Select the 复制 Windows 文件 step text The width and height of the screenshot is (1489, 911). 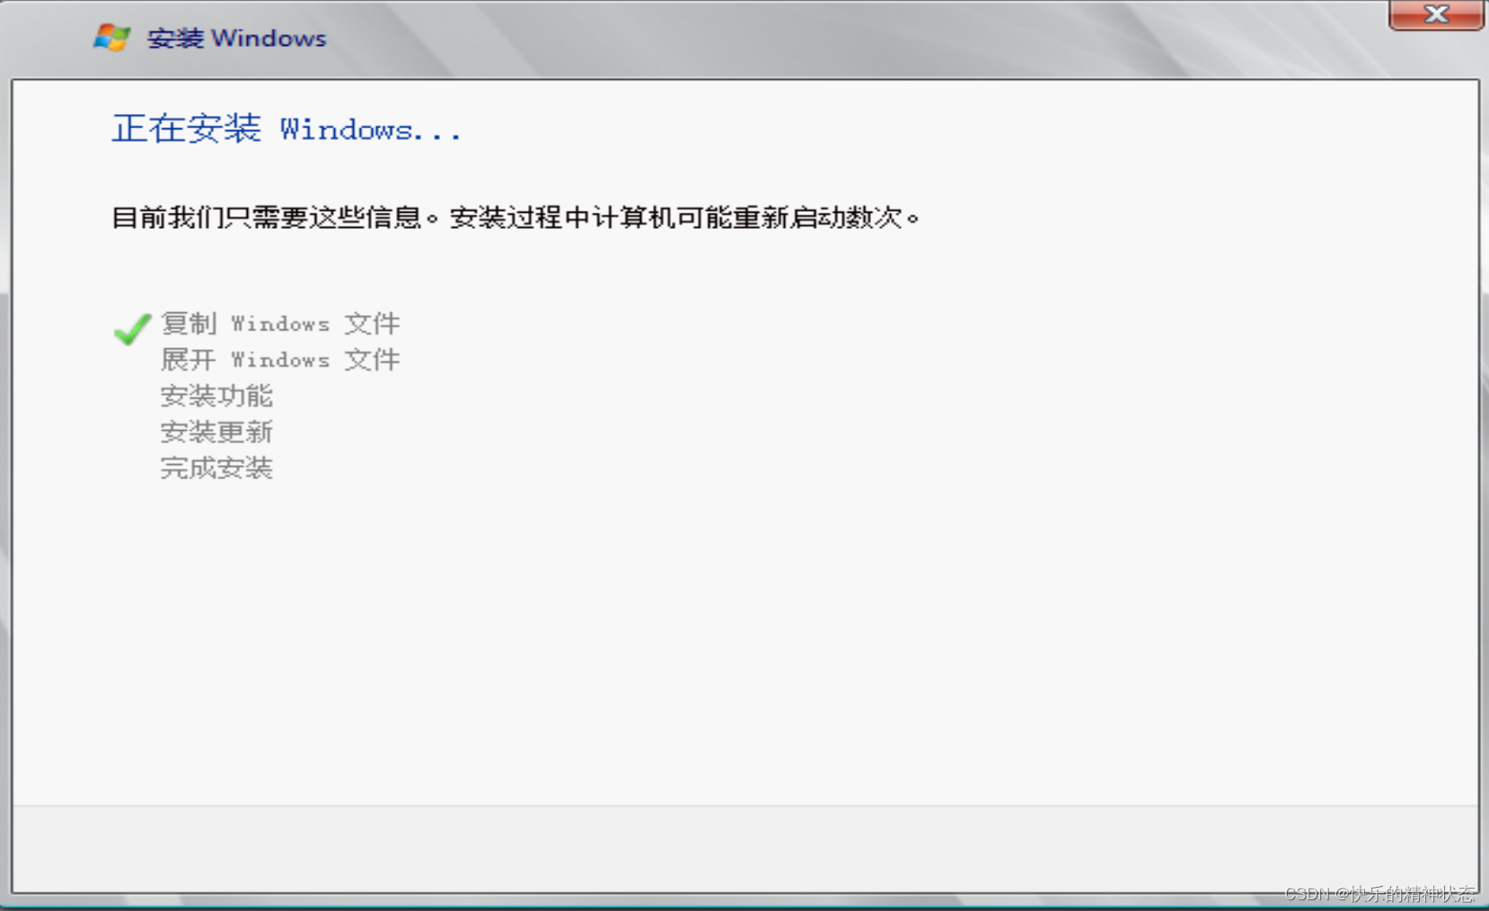tap(280, 323)
